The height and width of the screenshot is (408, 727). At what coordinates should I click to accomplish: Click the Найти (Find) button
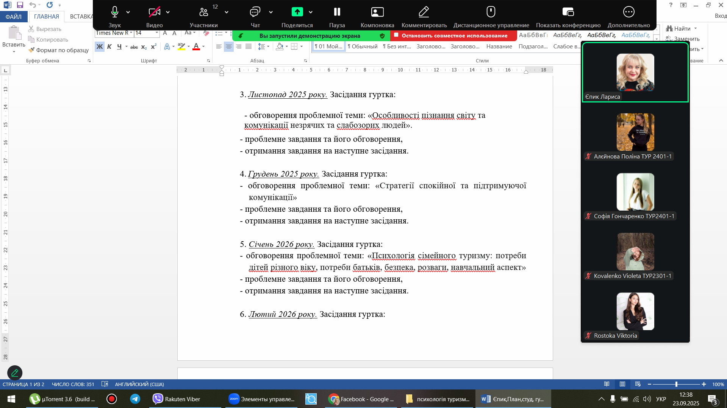tap(682, 29)
